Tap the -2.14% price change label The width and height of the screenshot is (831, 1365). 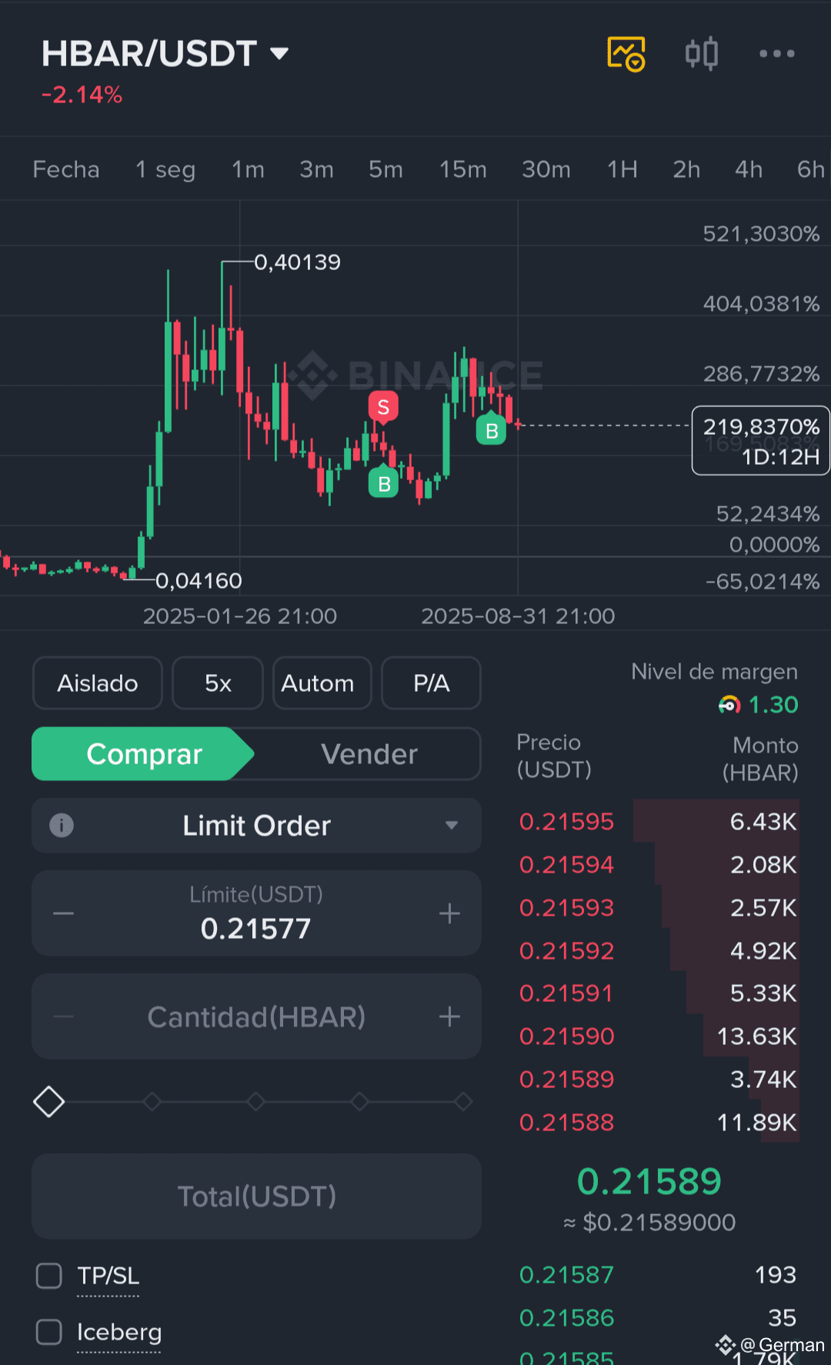click(82, 95)
